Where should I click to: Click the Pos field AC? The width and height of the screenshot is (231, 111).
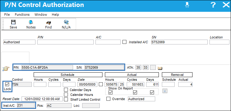tap(59, 106)
